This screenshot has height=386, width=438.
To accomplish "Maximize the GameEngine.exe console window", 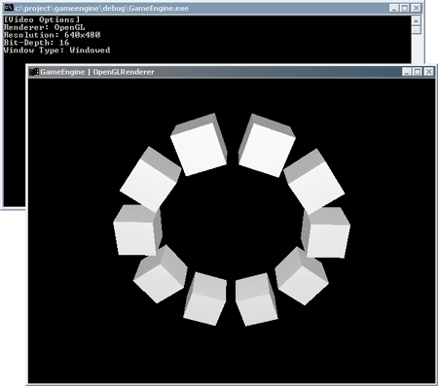I will pyautogui.click(x=405, y=8).
